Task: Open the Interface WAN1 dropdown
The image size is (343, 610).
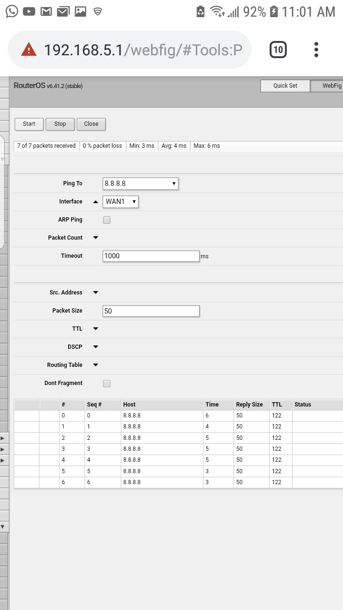Action: (x=121, y=202)
